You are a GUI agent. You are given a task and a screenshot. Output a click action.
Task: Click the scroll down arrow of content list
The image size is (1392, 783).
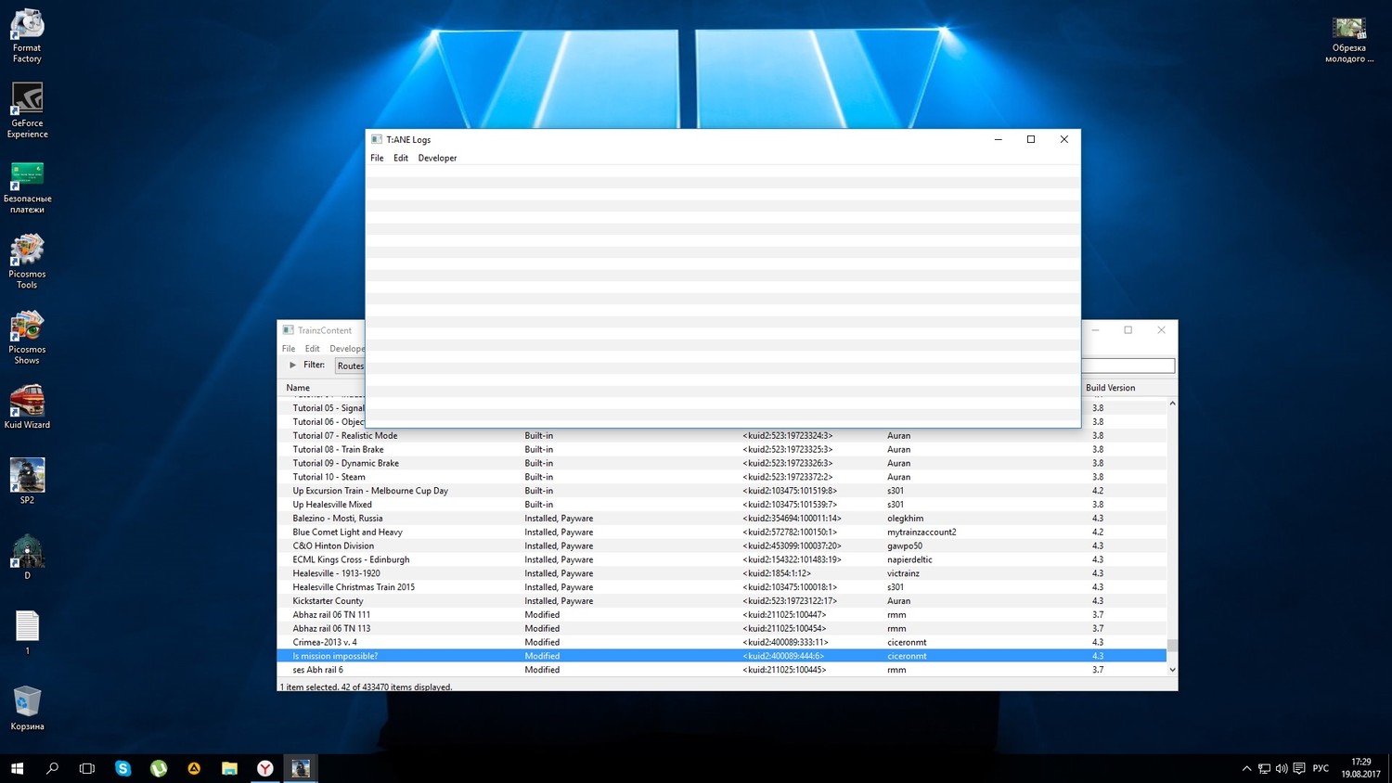click(x=1172, y=670)
